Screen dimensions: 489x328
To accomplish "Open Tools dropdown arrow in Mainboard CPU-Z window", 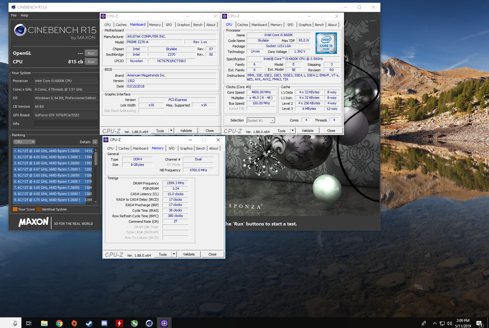I will 171,131.
